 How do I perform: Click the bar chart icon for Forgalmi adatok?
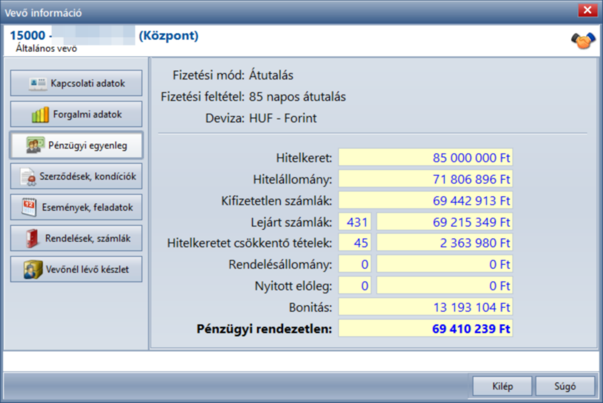[40, 115]
